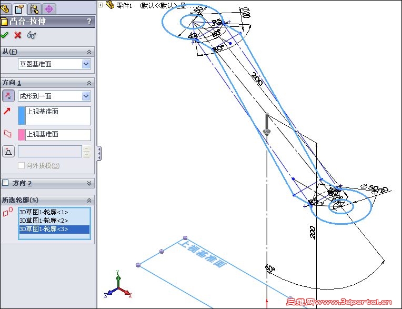
Task: Click the red direction of extrusion arrow icon
Action: pos(7,111)
